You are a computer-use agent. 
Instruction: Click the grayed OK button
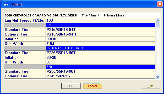pos(71,86)
